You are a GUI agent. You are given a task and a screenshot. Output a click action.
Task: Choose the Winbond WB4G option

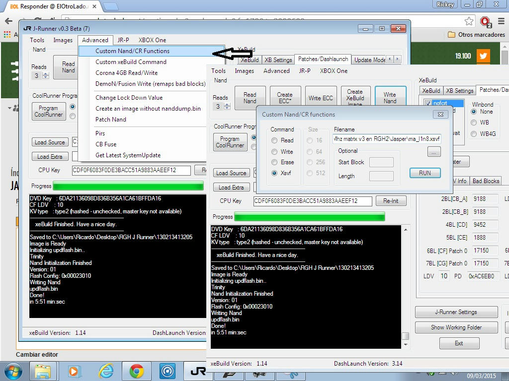474,134
